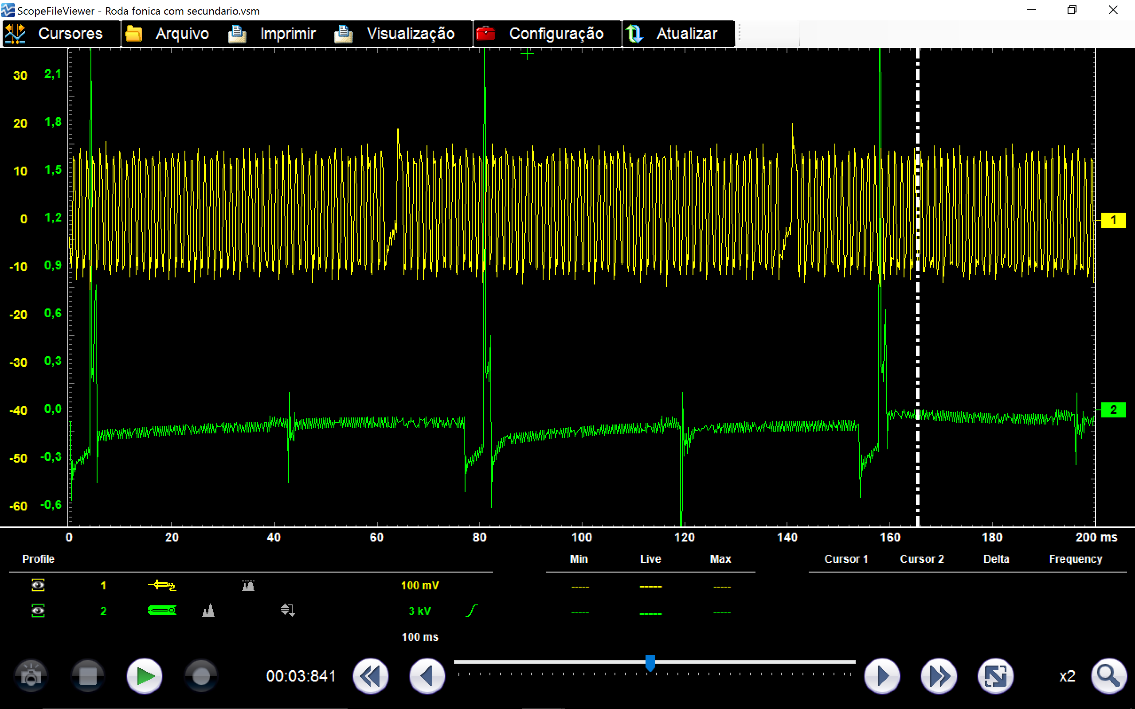Image resolution: width=1135 pixels, height=709 pixels.
Task: Toggle the channel 2 invert arrows icon
Action: tap(287, 610)
